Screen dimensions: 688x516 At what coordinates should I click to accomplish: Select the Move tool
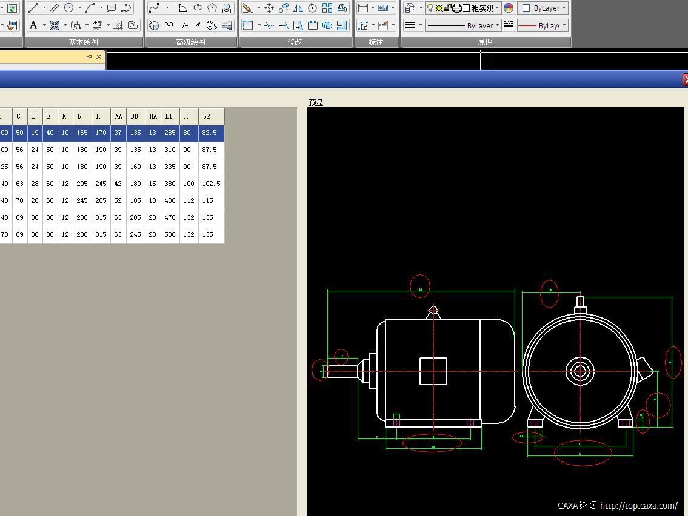[269, 8]
